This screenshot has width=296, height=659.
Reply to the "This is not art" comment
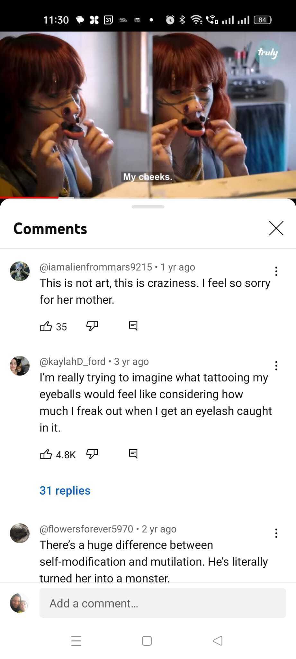(x=133, y=326)
